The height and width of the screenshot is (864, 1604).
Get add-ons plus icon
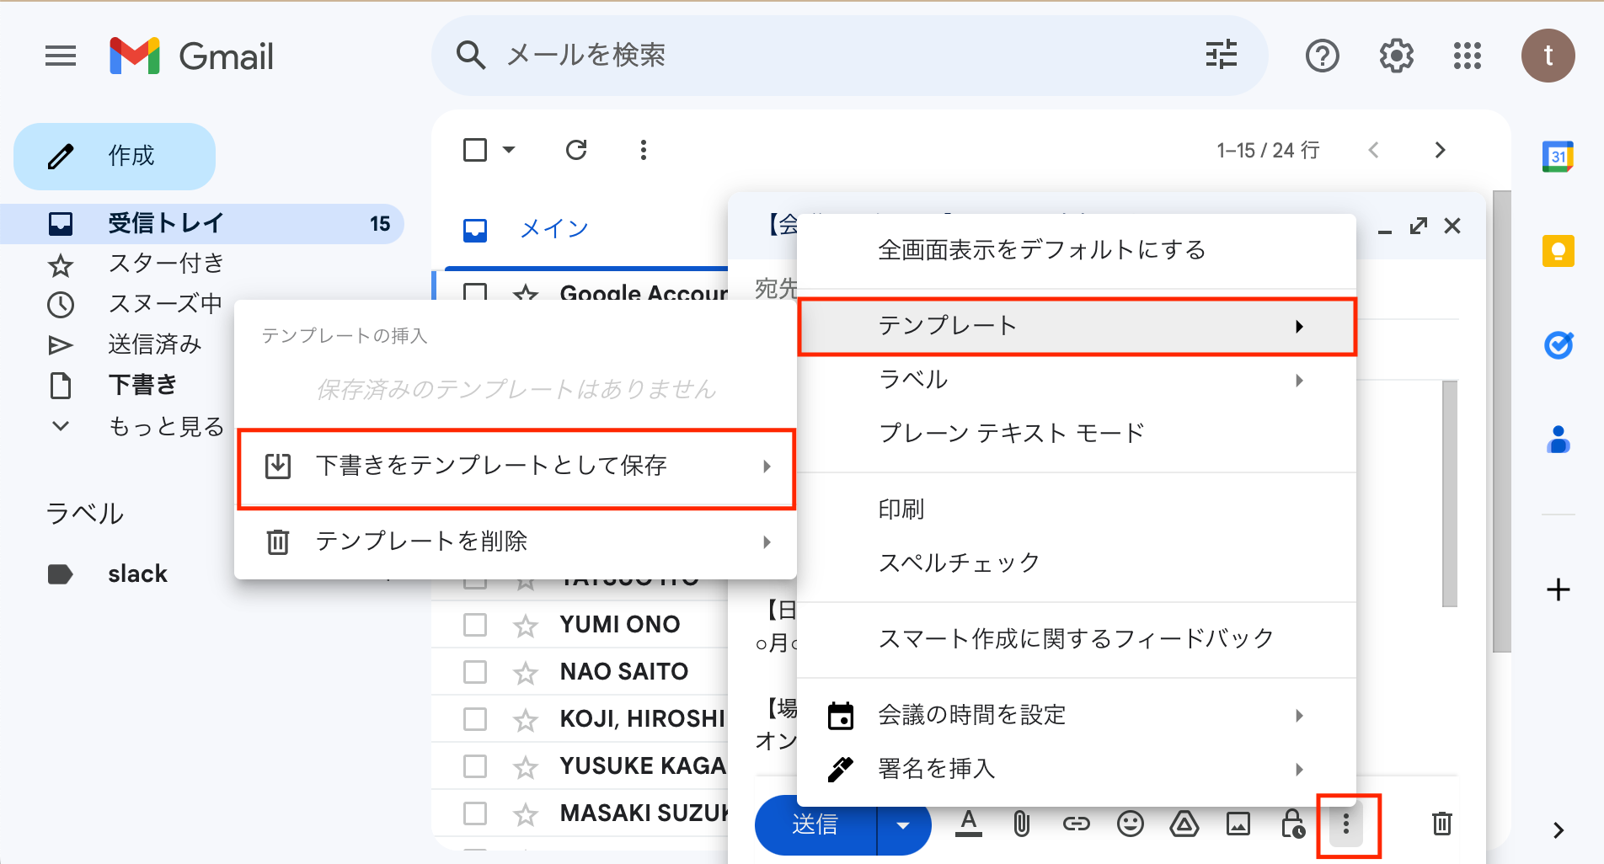tap(1558, 589)
